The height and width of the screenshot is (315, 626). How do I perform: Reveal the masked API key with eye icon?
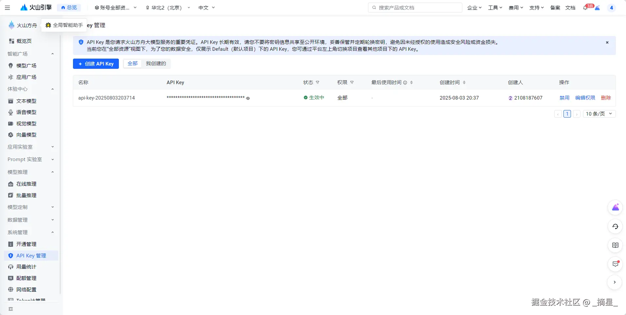[x=248, y=98]
